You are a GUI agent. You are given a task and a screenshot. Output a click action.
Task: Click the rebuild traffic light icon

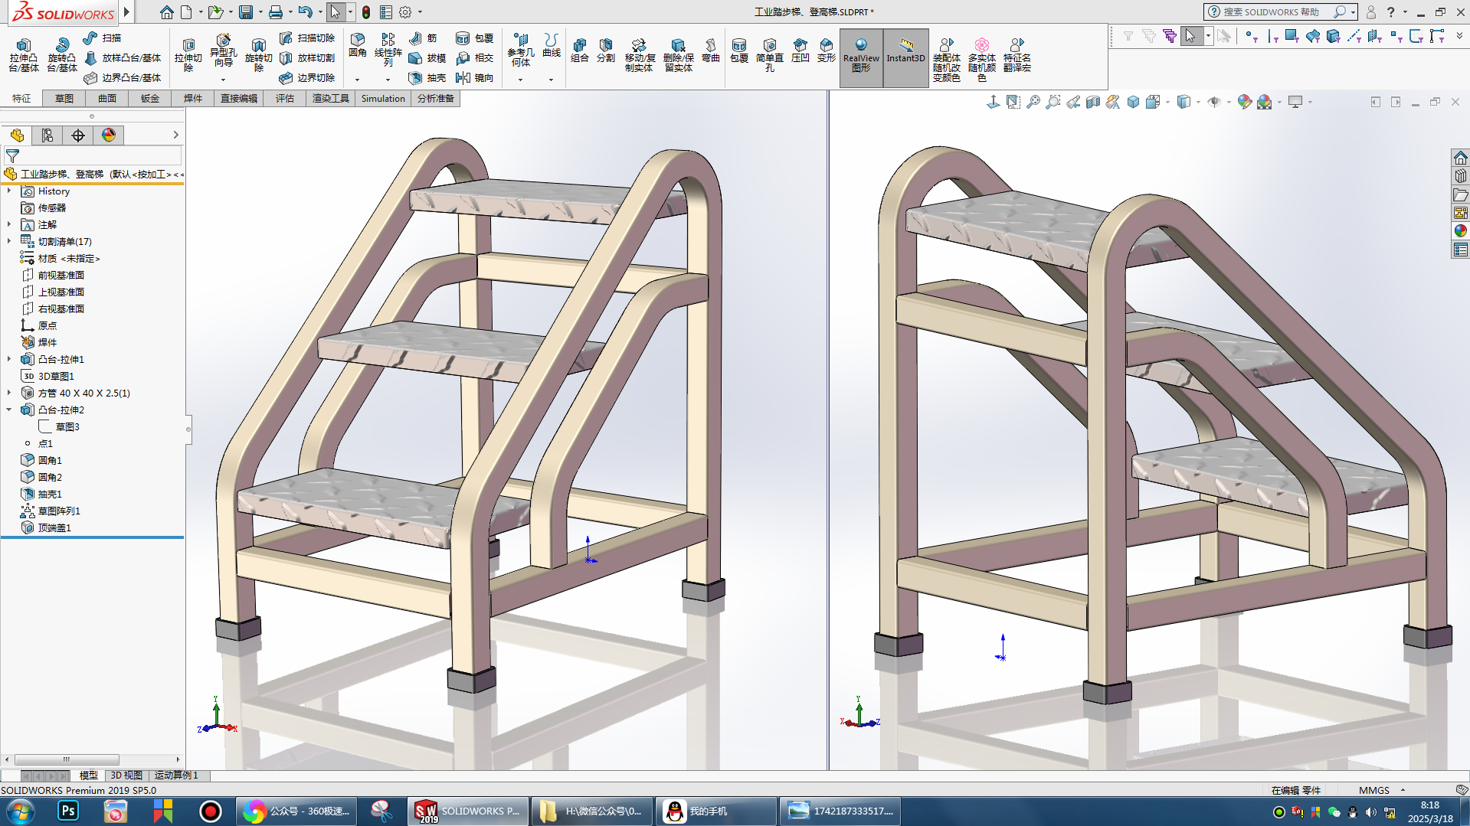point(366,12)
